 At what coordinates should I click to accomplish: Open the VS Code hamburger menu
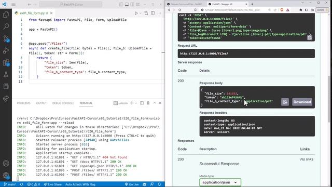tap(13, 5)
